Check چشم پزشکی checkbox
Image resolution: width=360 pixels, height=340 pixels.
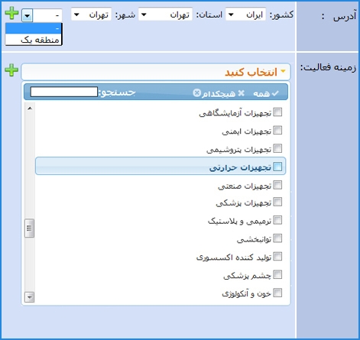(x=277, y=274)
